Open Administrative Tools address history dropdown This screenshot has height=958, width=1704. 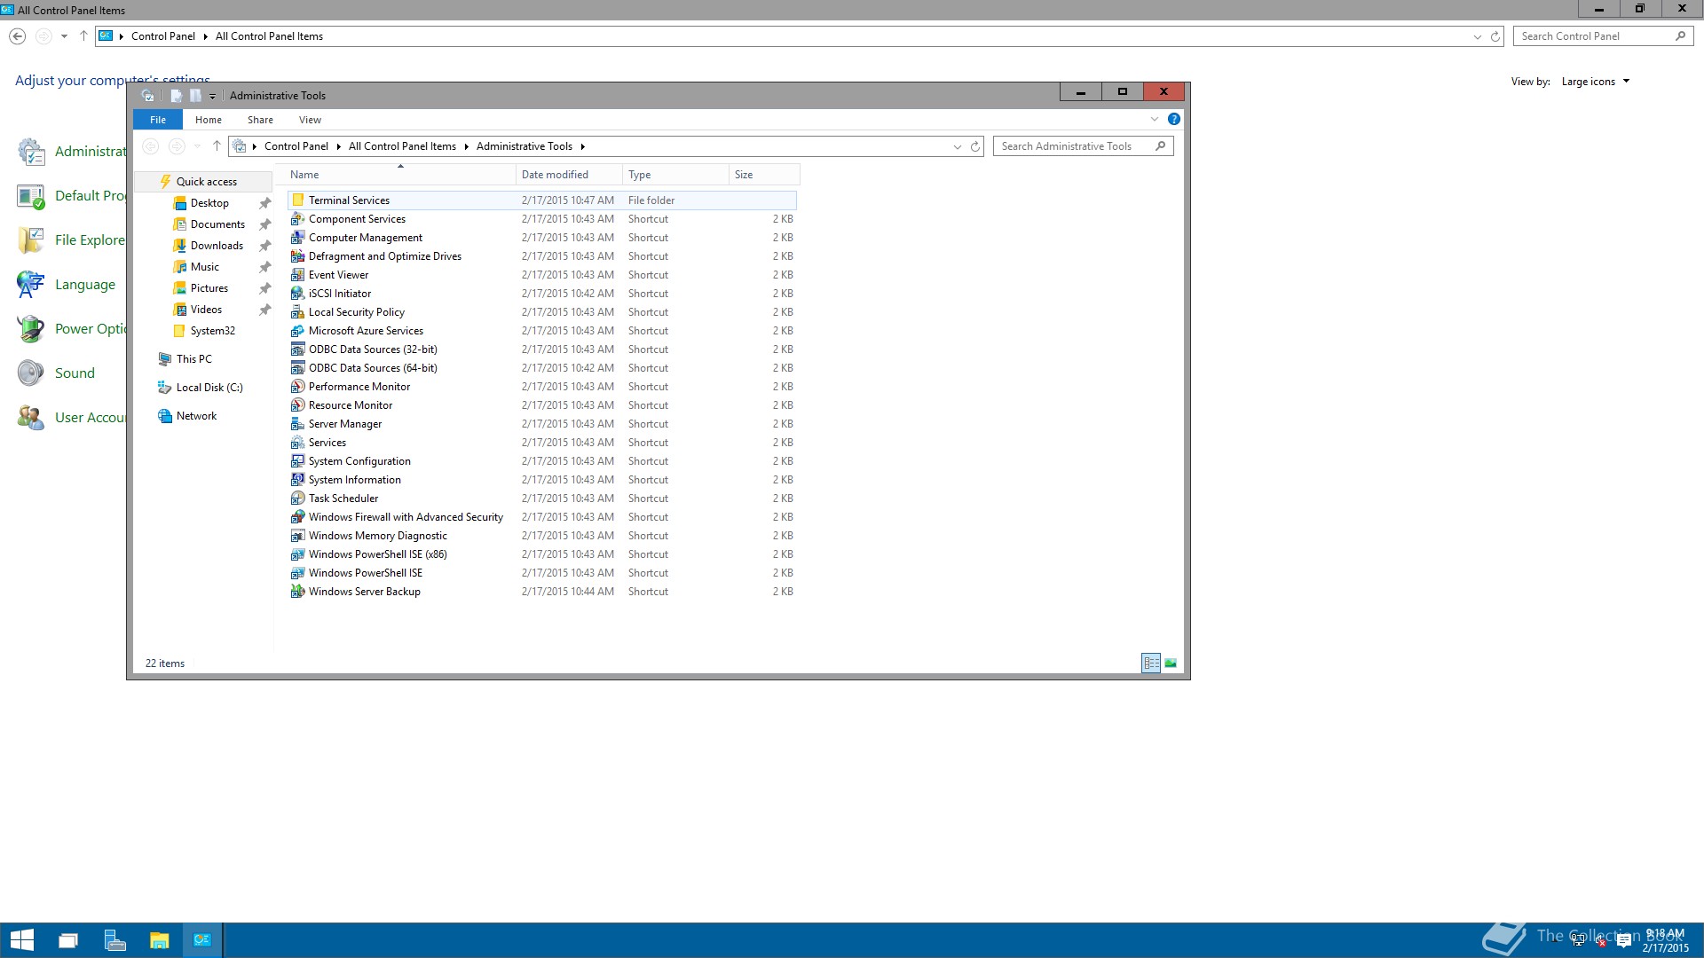click(957, 146)
